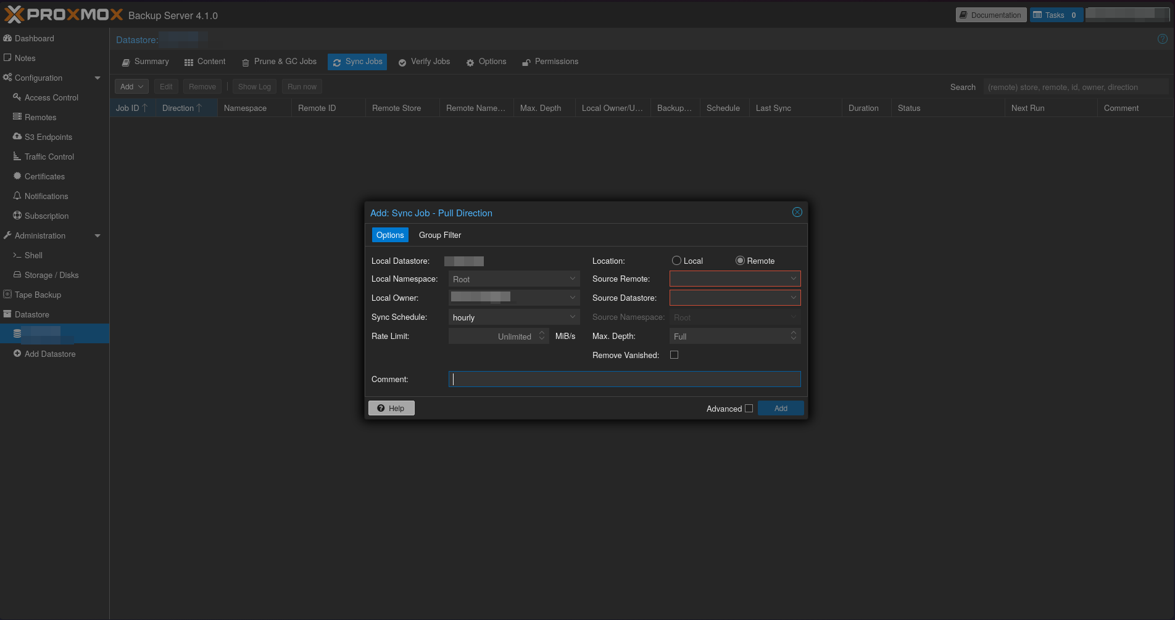
Task: Collapse the Administration tree section
Action: click(98, 235)
